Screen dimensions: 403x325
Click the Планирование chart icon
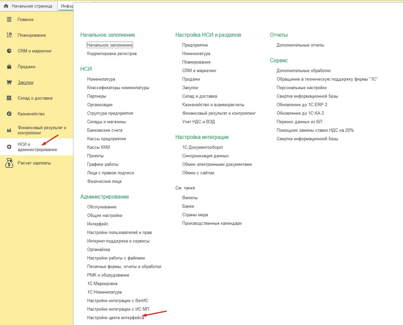[9, 35]
